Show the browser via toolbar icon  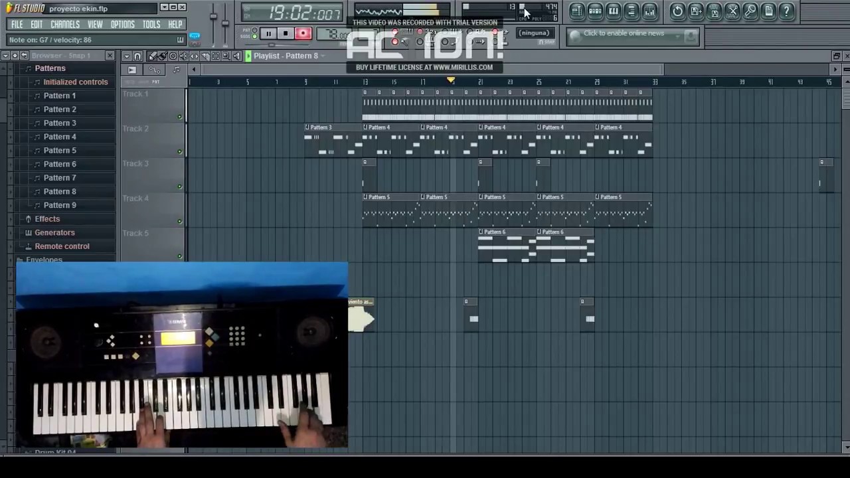click(x=632, y=11)
